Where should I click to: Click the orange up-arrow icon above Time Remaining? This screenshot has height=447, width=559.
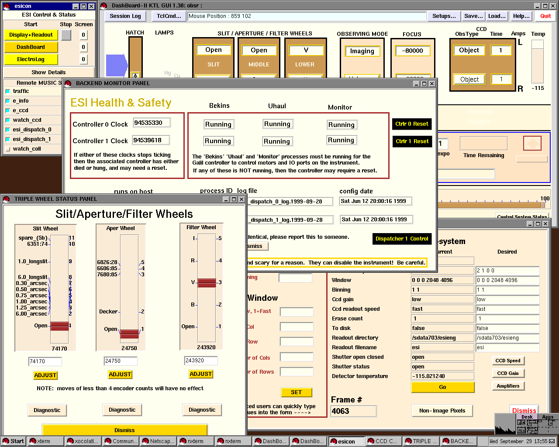(532, 143)
